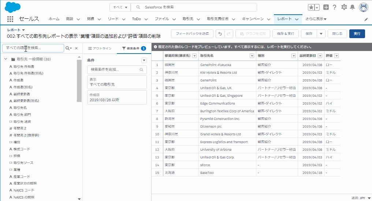372x201 pixels.
Task: Open the すべて search scope dropdown
Action: click(x=120, y=7)
